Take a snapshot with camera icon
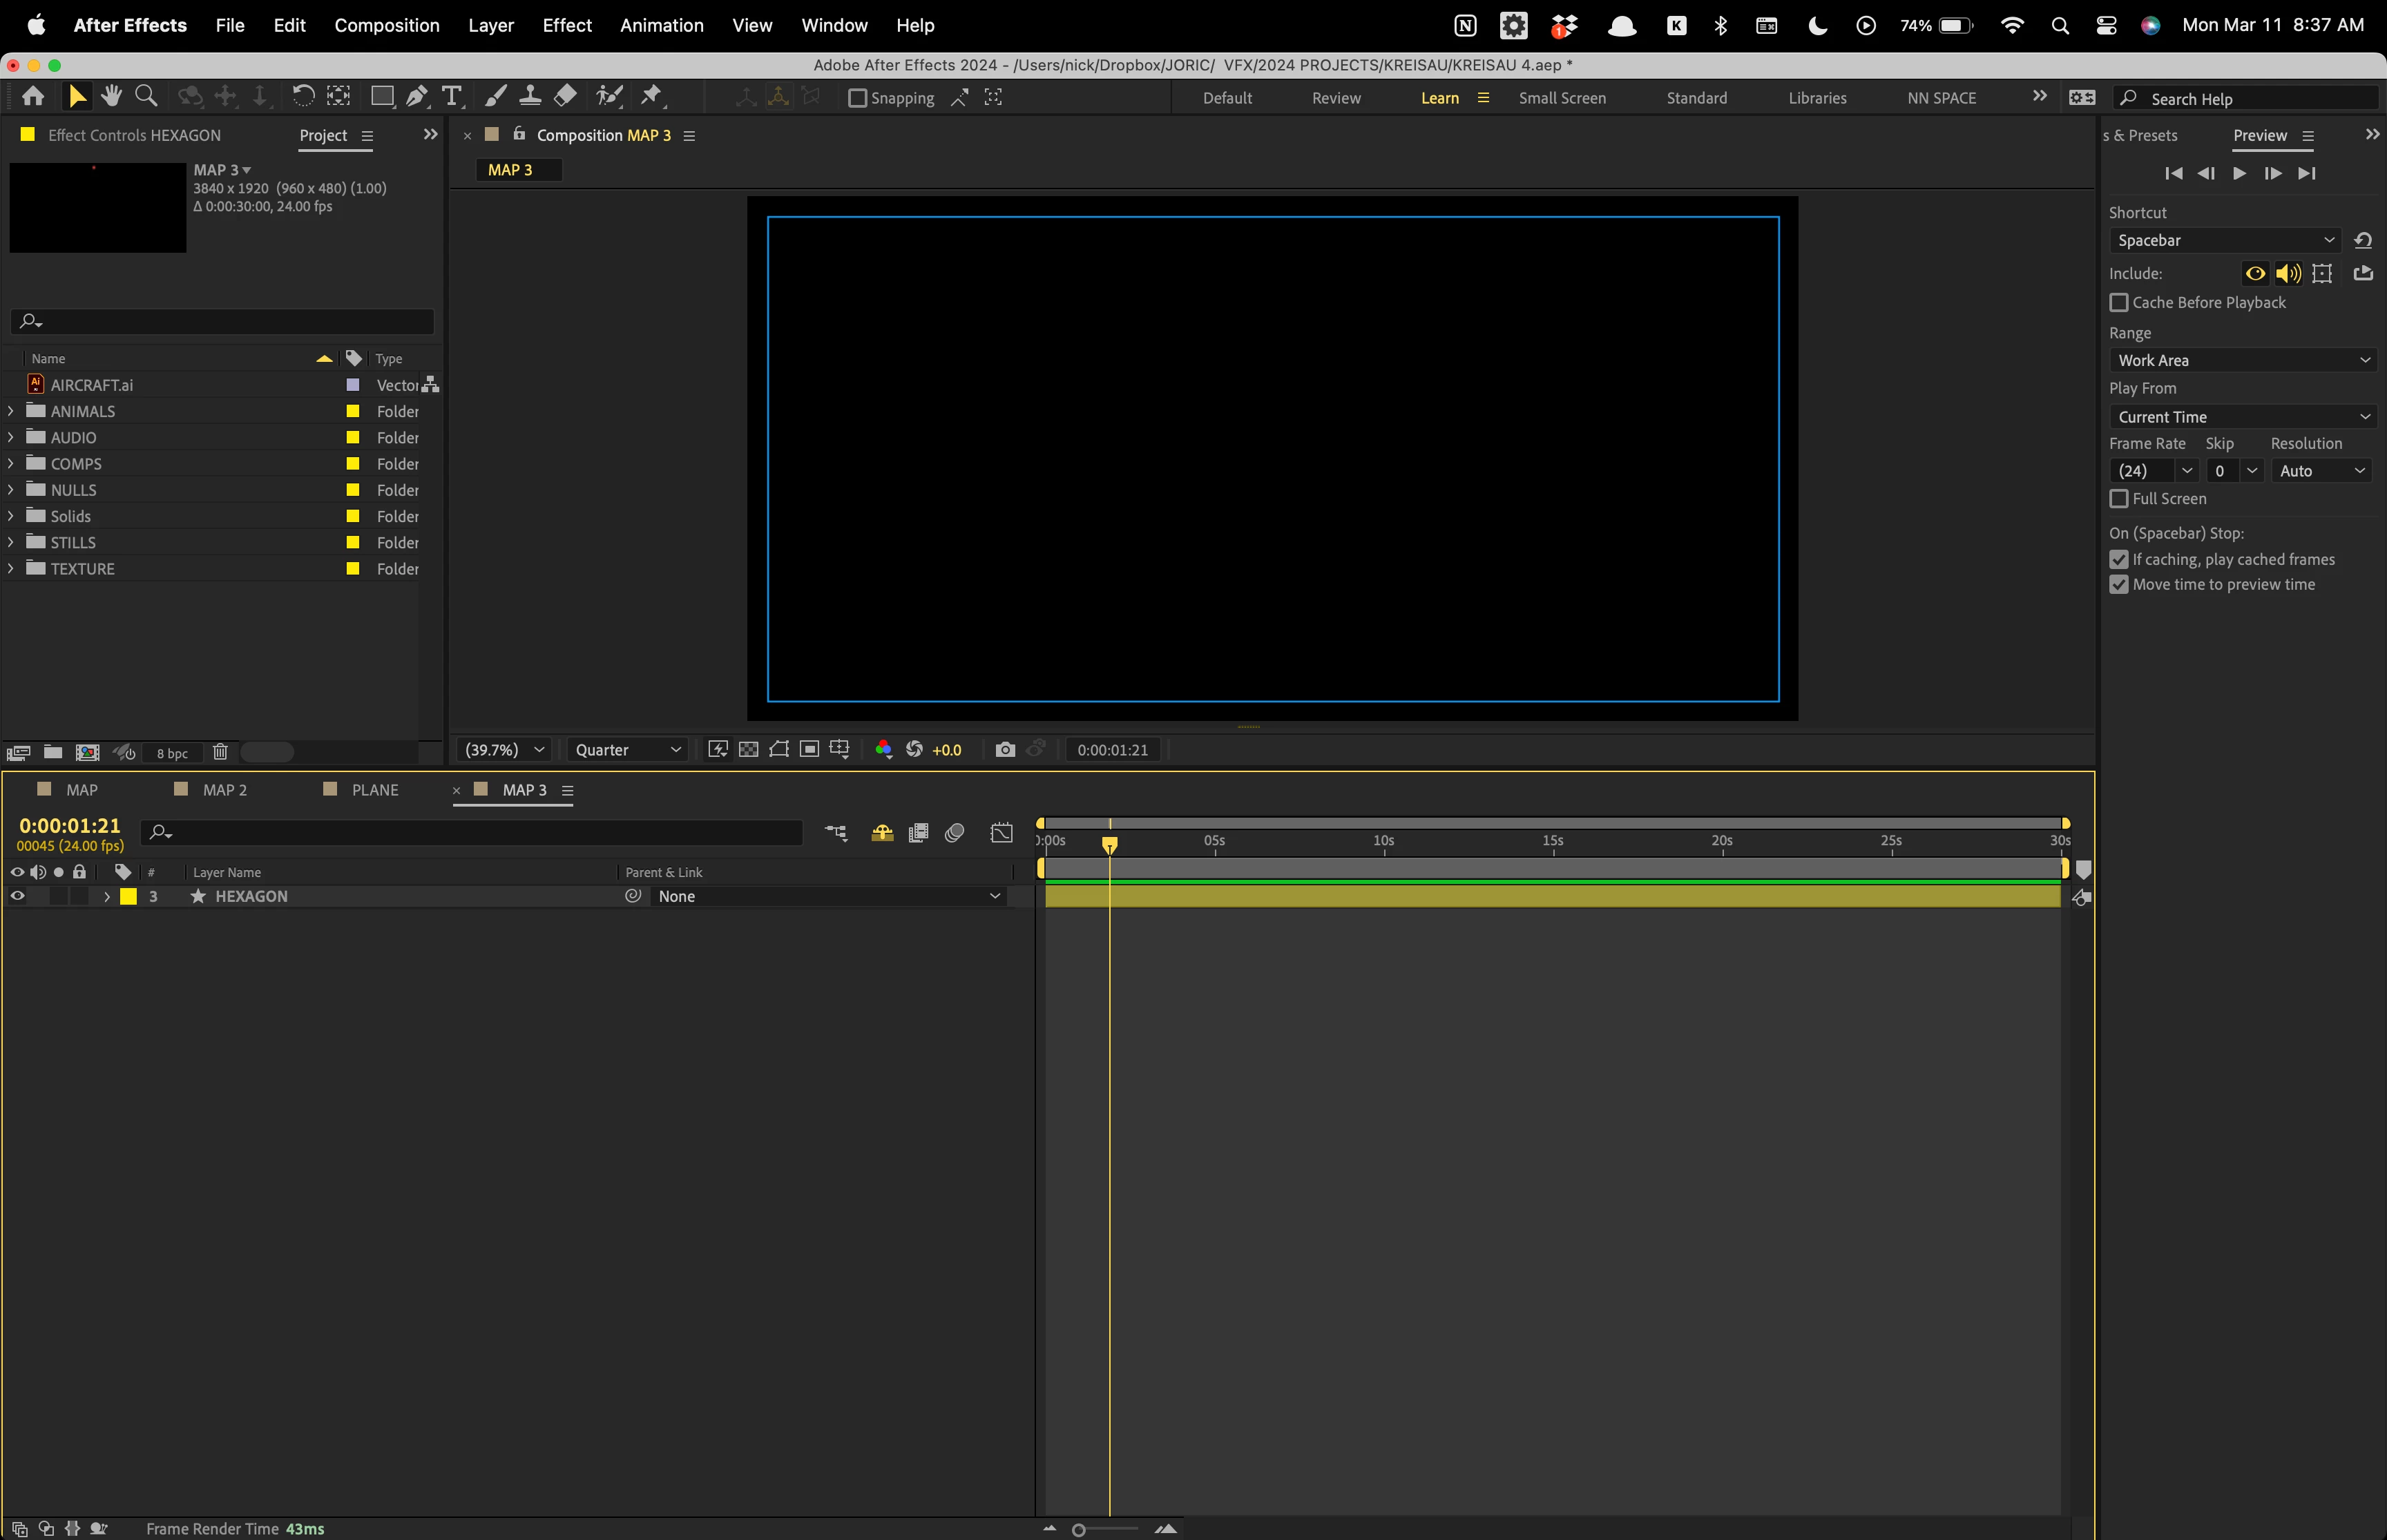Screen dimensions: 2387x1540 [1005, 750]
